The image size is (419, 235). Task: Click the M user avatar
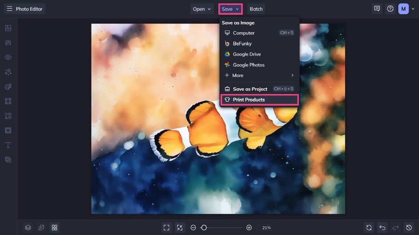(403, 9)
